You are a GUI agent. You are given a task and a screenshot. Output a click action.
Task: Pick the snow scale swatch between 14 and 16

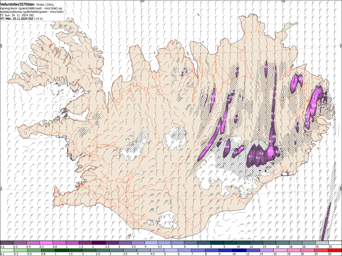pyautogui.click(x=269, y=243)
